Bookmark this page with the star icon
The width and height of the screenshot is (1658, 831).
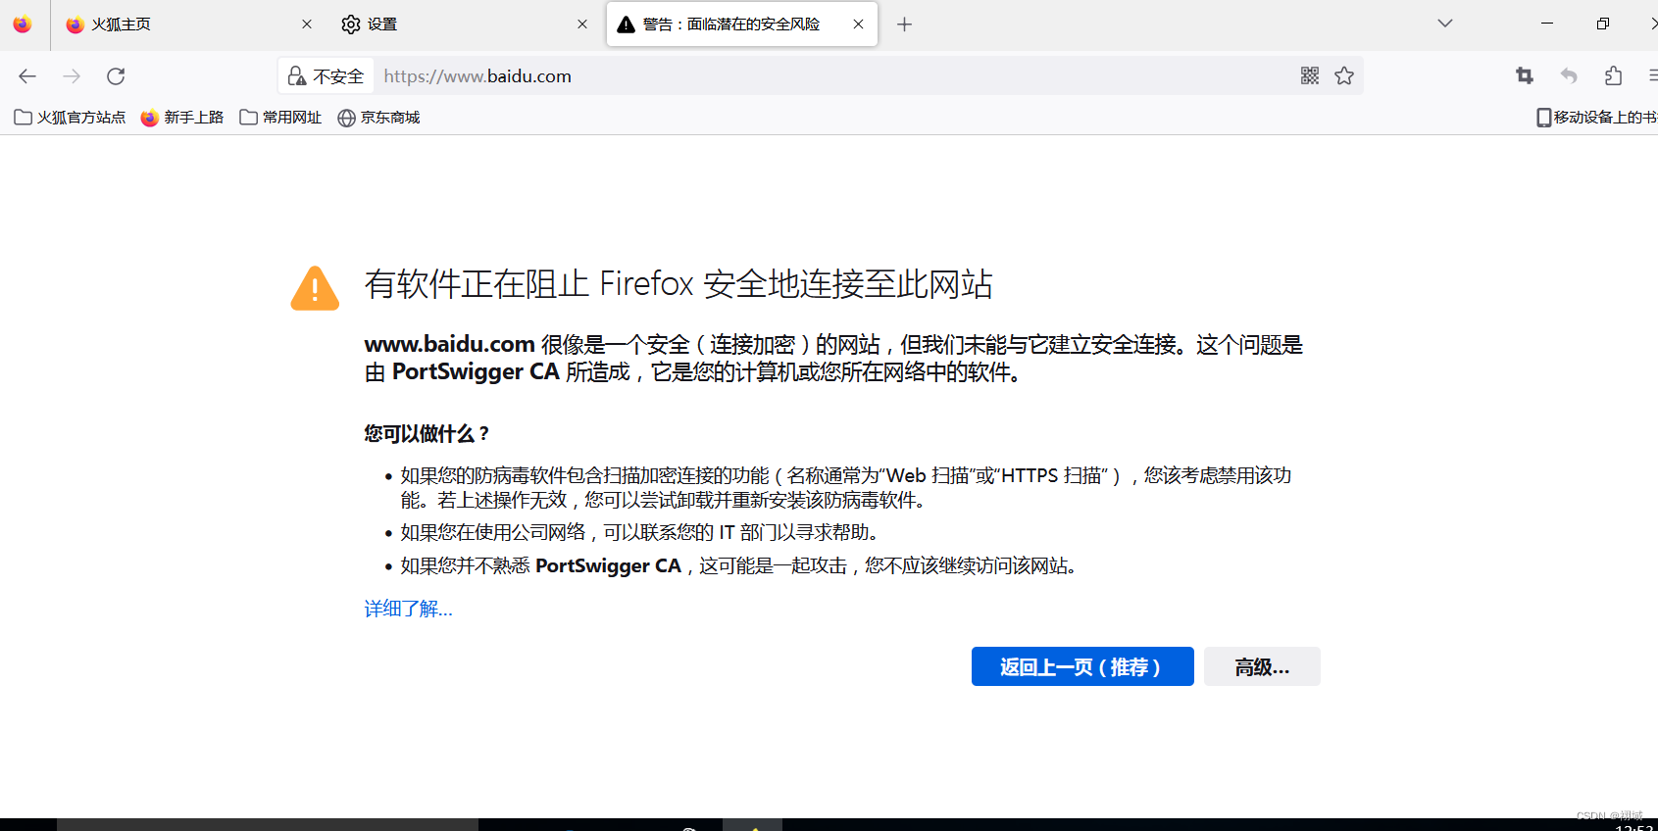(1344, 75)
